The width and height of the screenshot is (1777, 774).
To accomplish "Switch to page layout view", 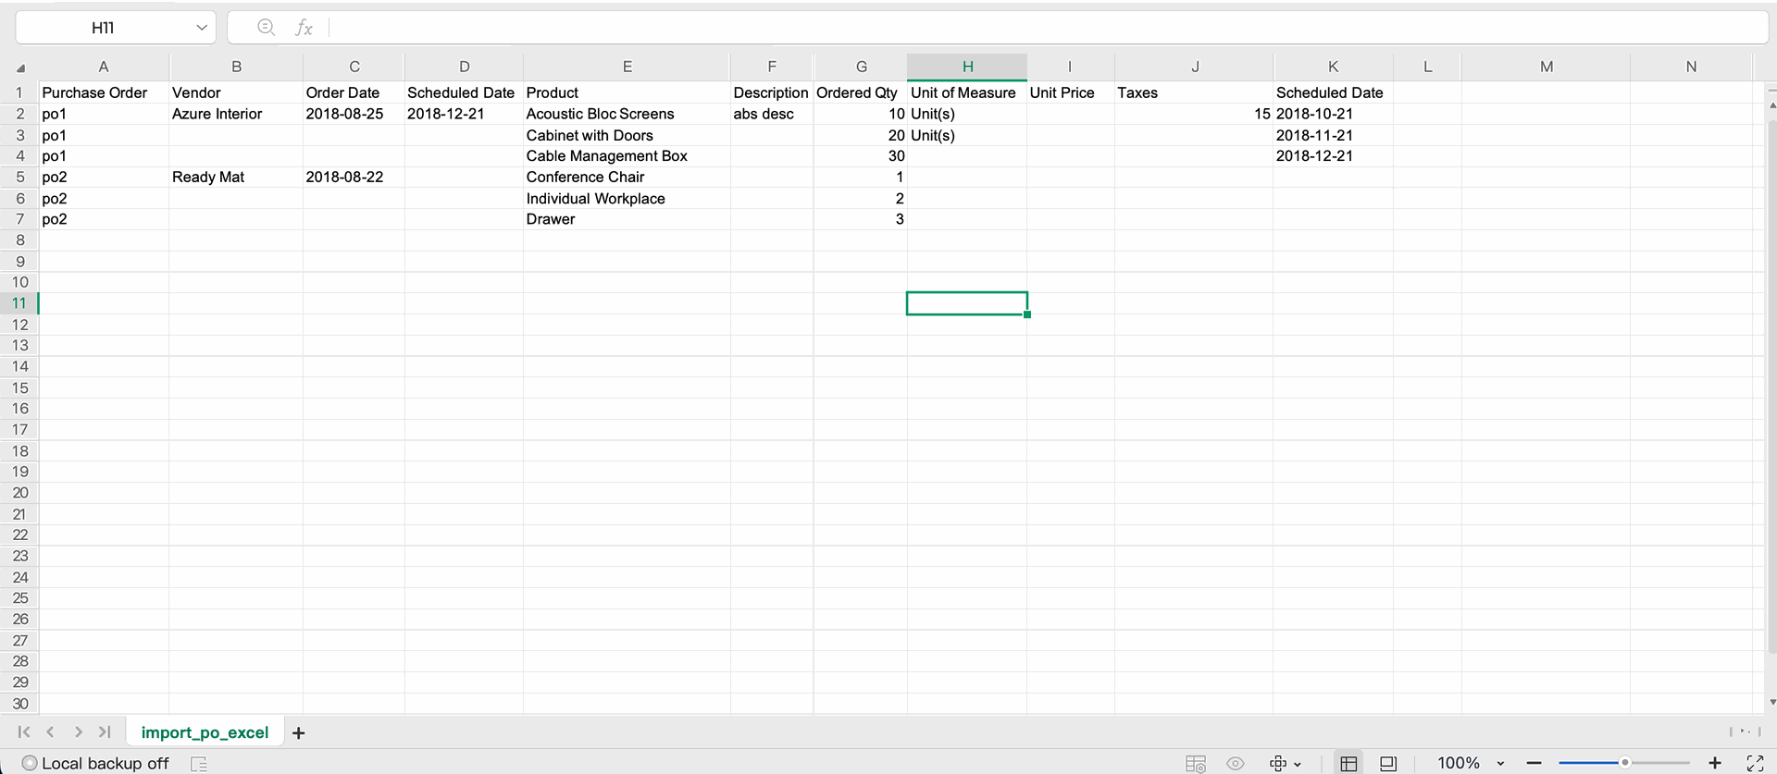I will [1388, 764].
